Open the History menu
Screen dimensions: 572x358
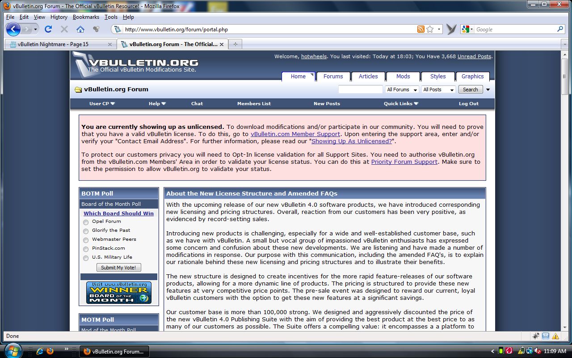[x=59, y=17]
